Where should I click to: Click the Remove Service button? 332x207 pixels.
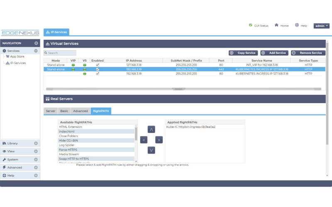click(x=308, y=53)
